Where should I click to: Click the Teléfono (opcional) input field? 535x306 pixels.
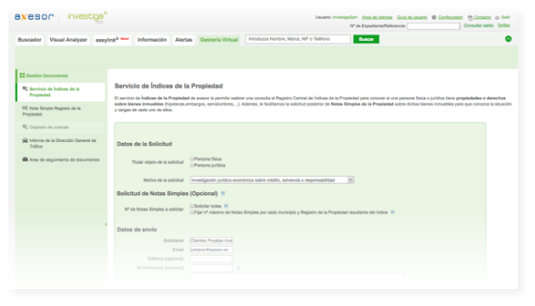211,259
